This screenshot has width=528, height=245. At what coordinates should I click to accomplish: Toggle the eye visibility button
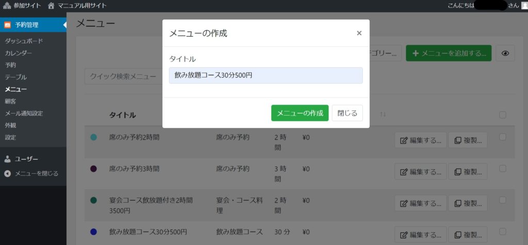pos(505,53)
